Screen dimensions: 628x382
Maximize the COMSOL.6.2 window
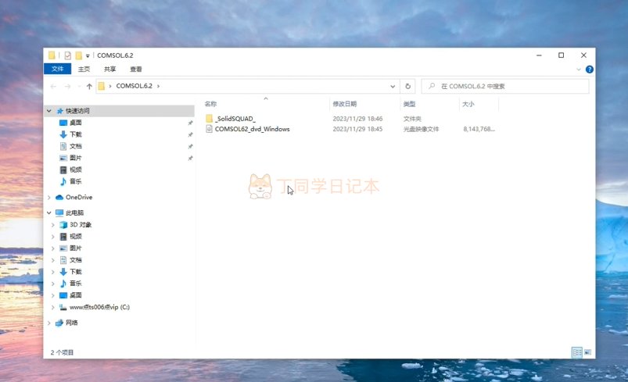[561, 55]
